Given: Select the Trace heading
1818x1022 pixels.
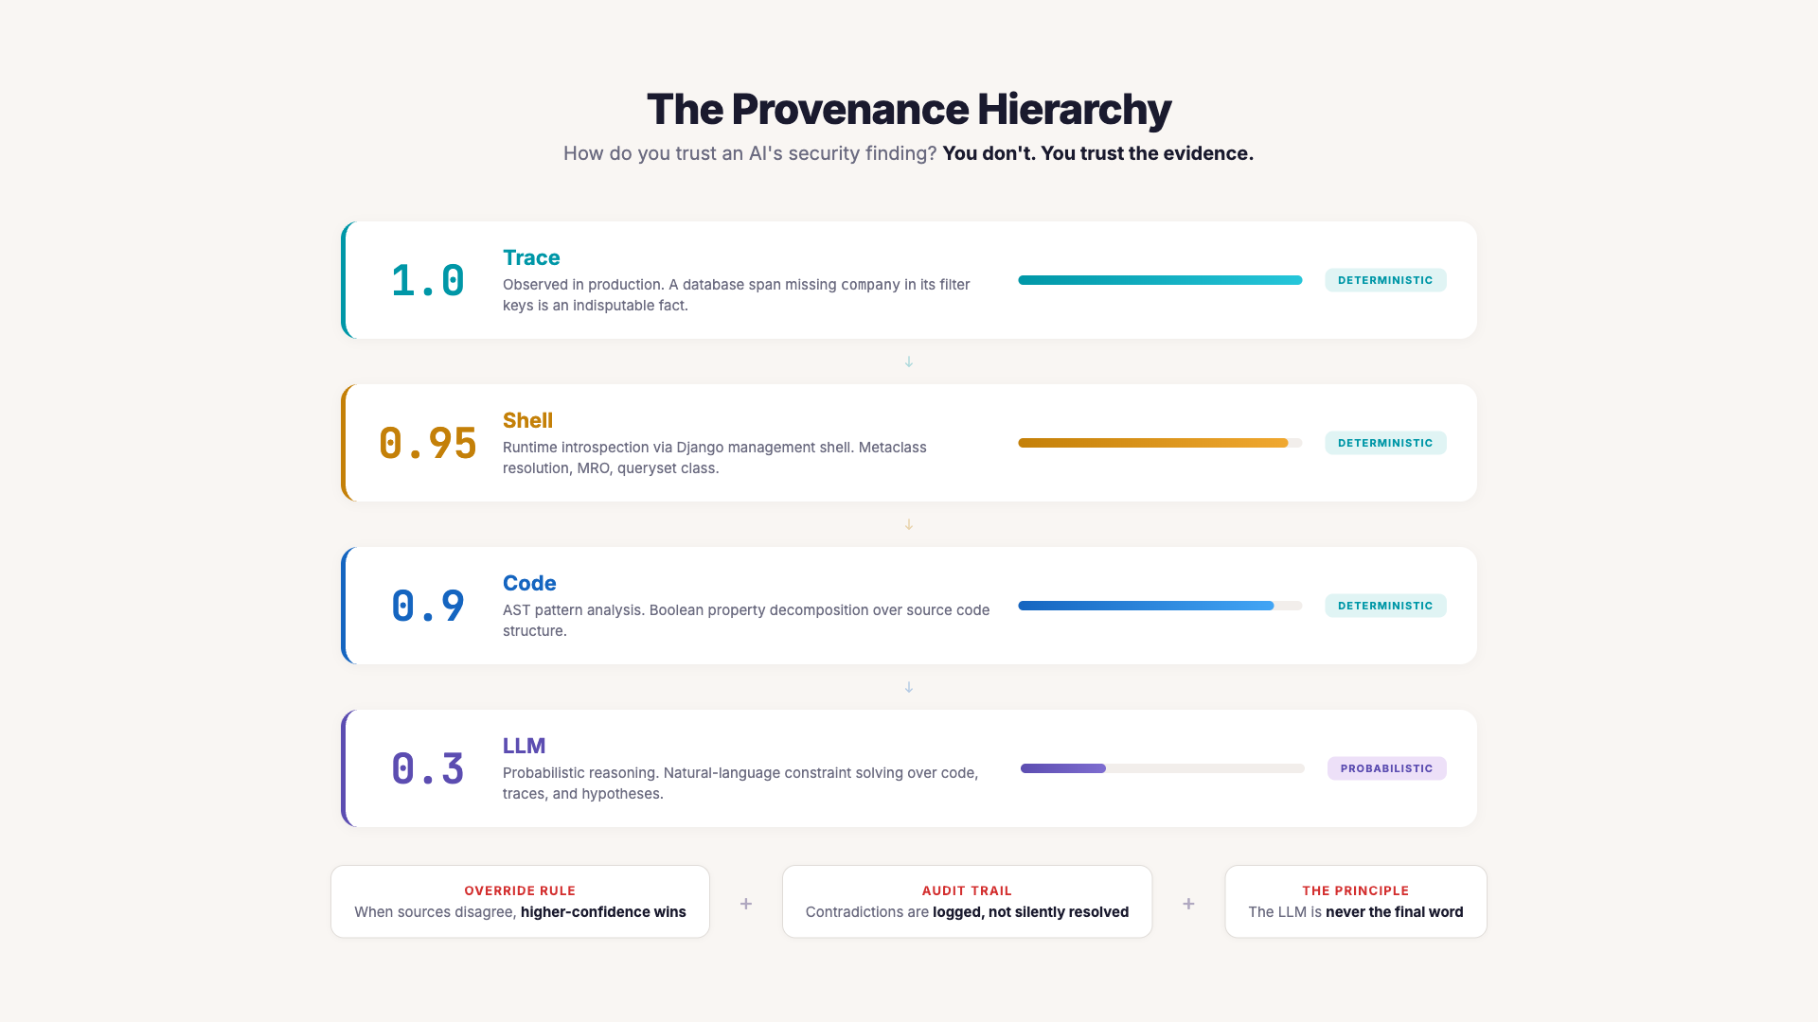Looking at the screenshot, I should point(531,257).
